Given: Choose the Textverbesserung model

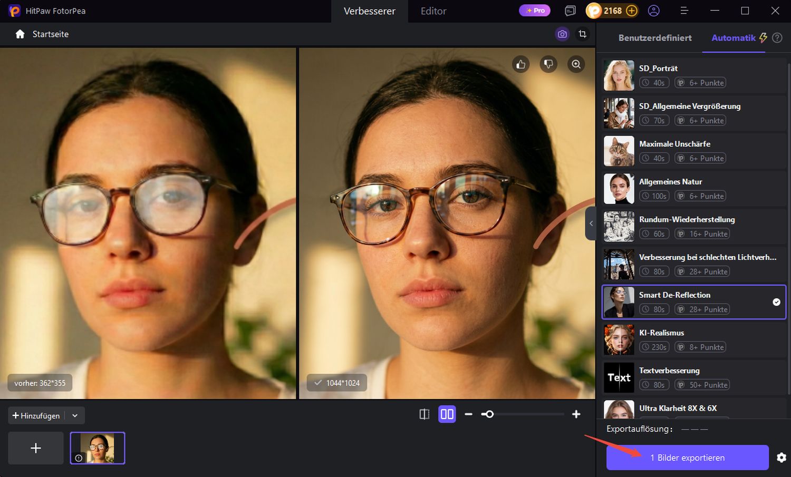Looking at the screenshot, I should pyautogui.click(x=694, y=378).
